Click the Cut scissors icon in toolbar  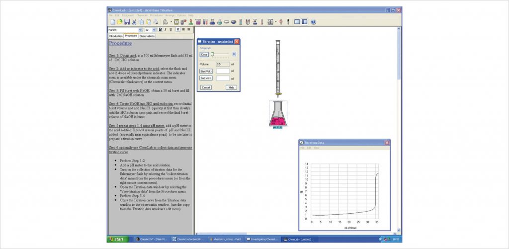(135, 22)
